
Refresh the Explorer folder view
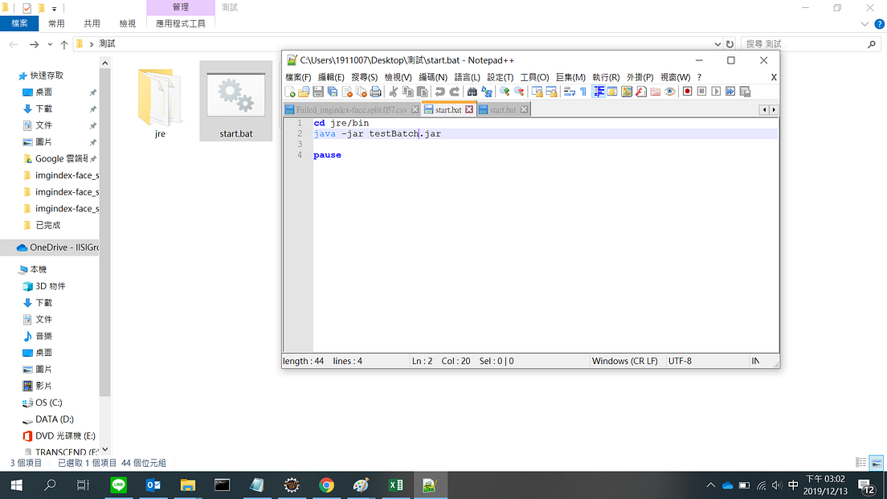730,44
